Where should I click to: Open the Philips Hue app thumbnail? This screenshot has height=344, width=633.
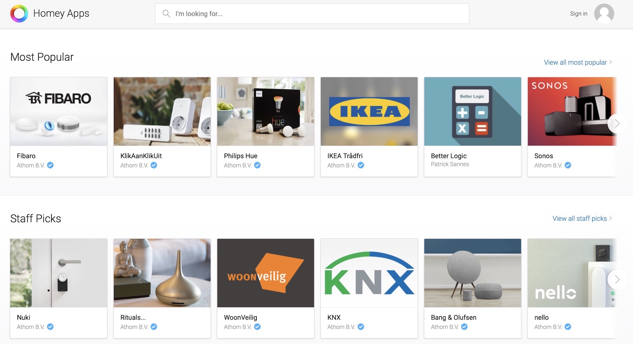coord(265,112)
